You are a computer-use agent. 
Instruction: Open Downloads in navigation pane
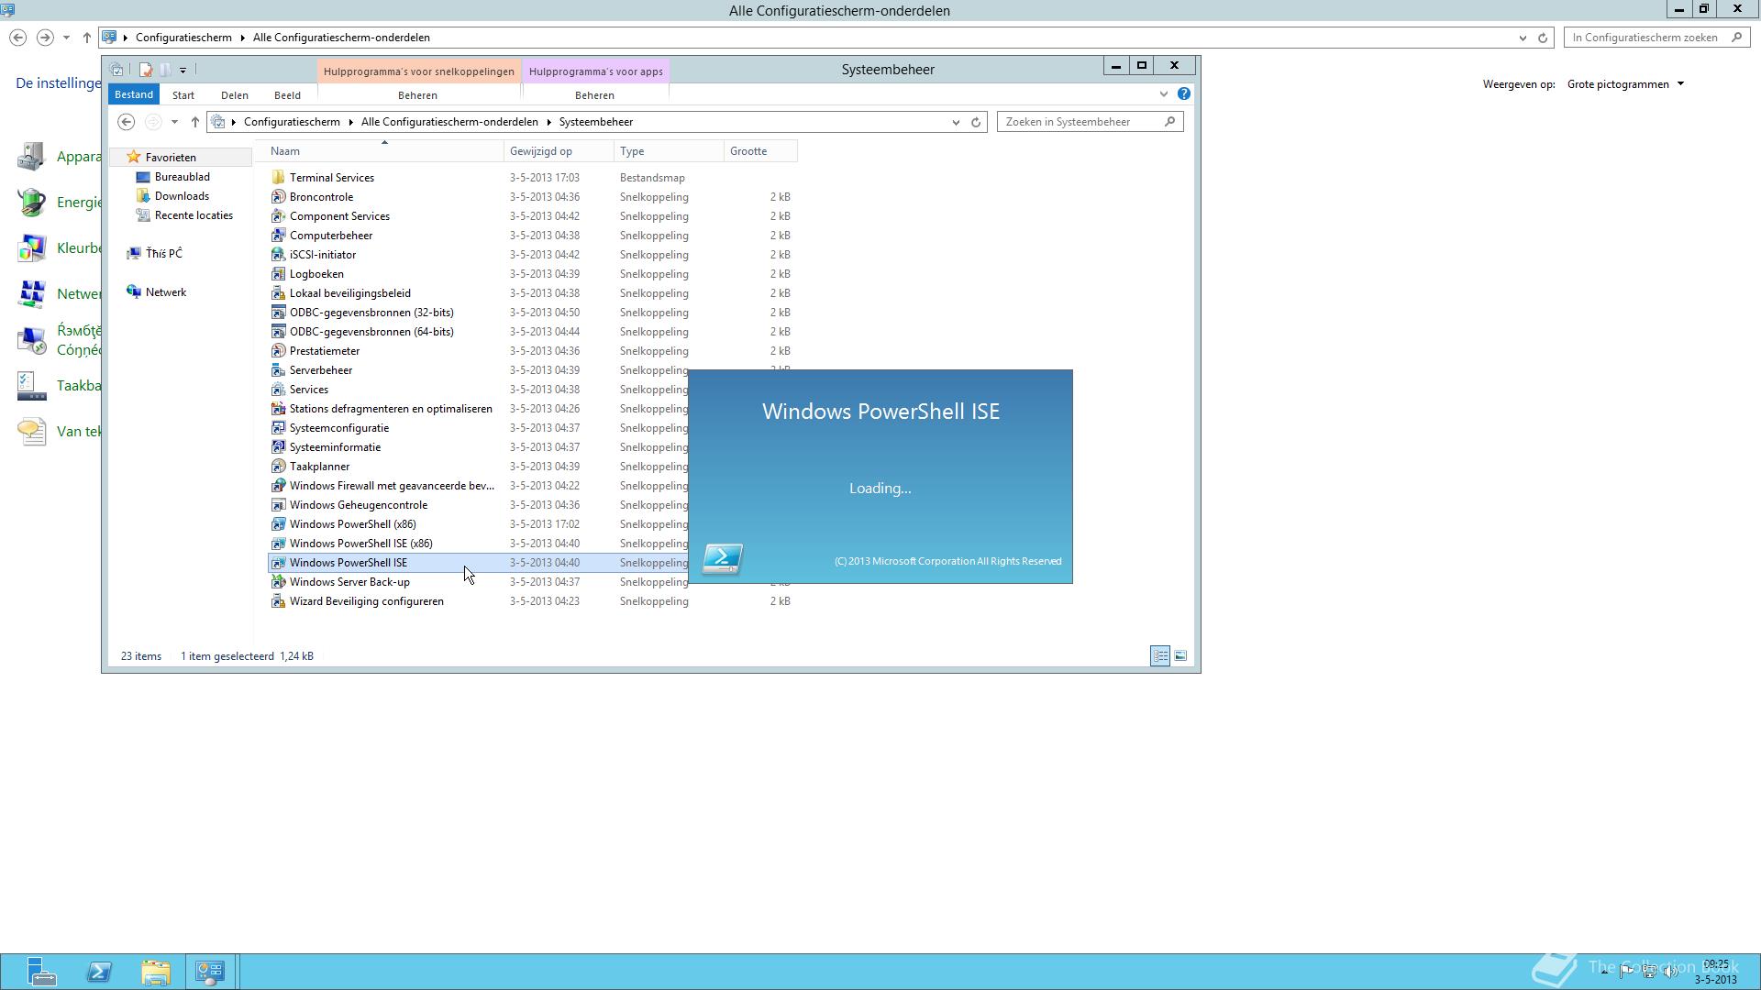(x=182, y=196)
